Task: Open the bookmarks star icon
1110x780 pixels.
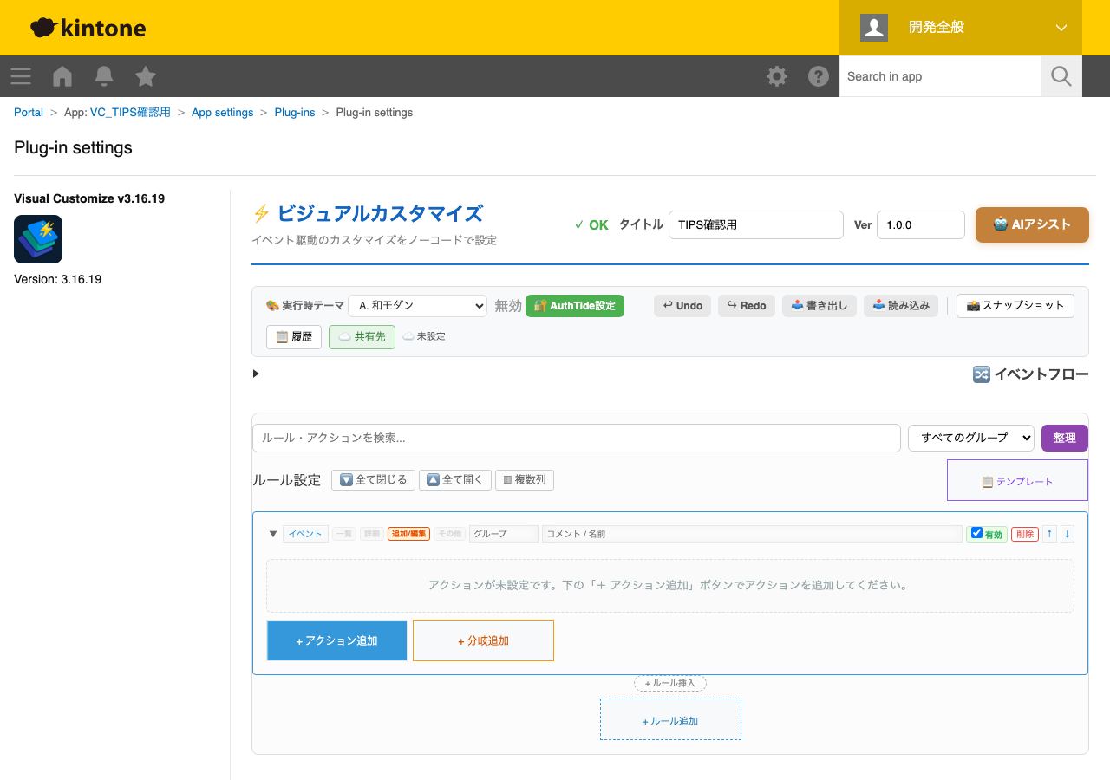Action: tap(146, 76)
